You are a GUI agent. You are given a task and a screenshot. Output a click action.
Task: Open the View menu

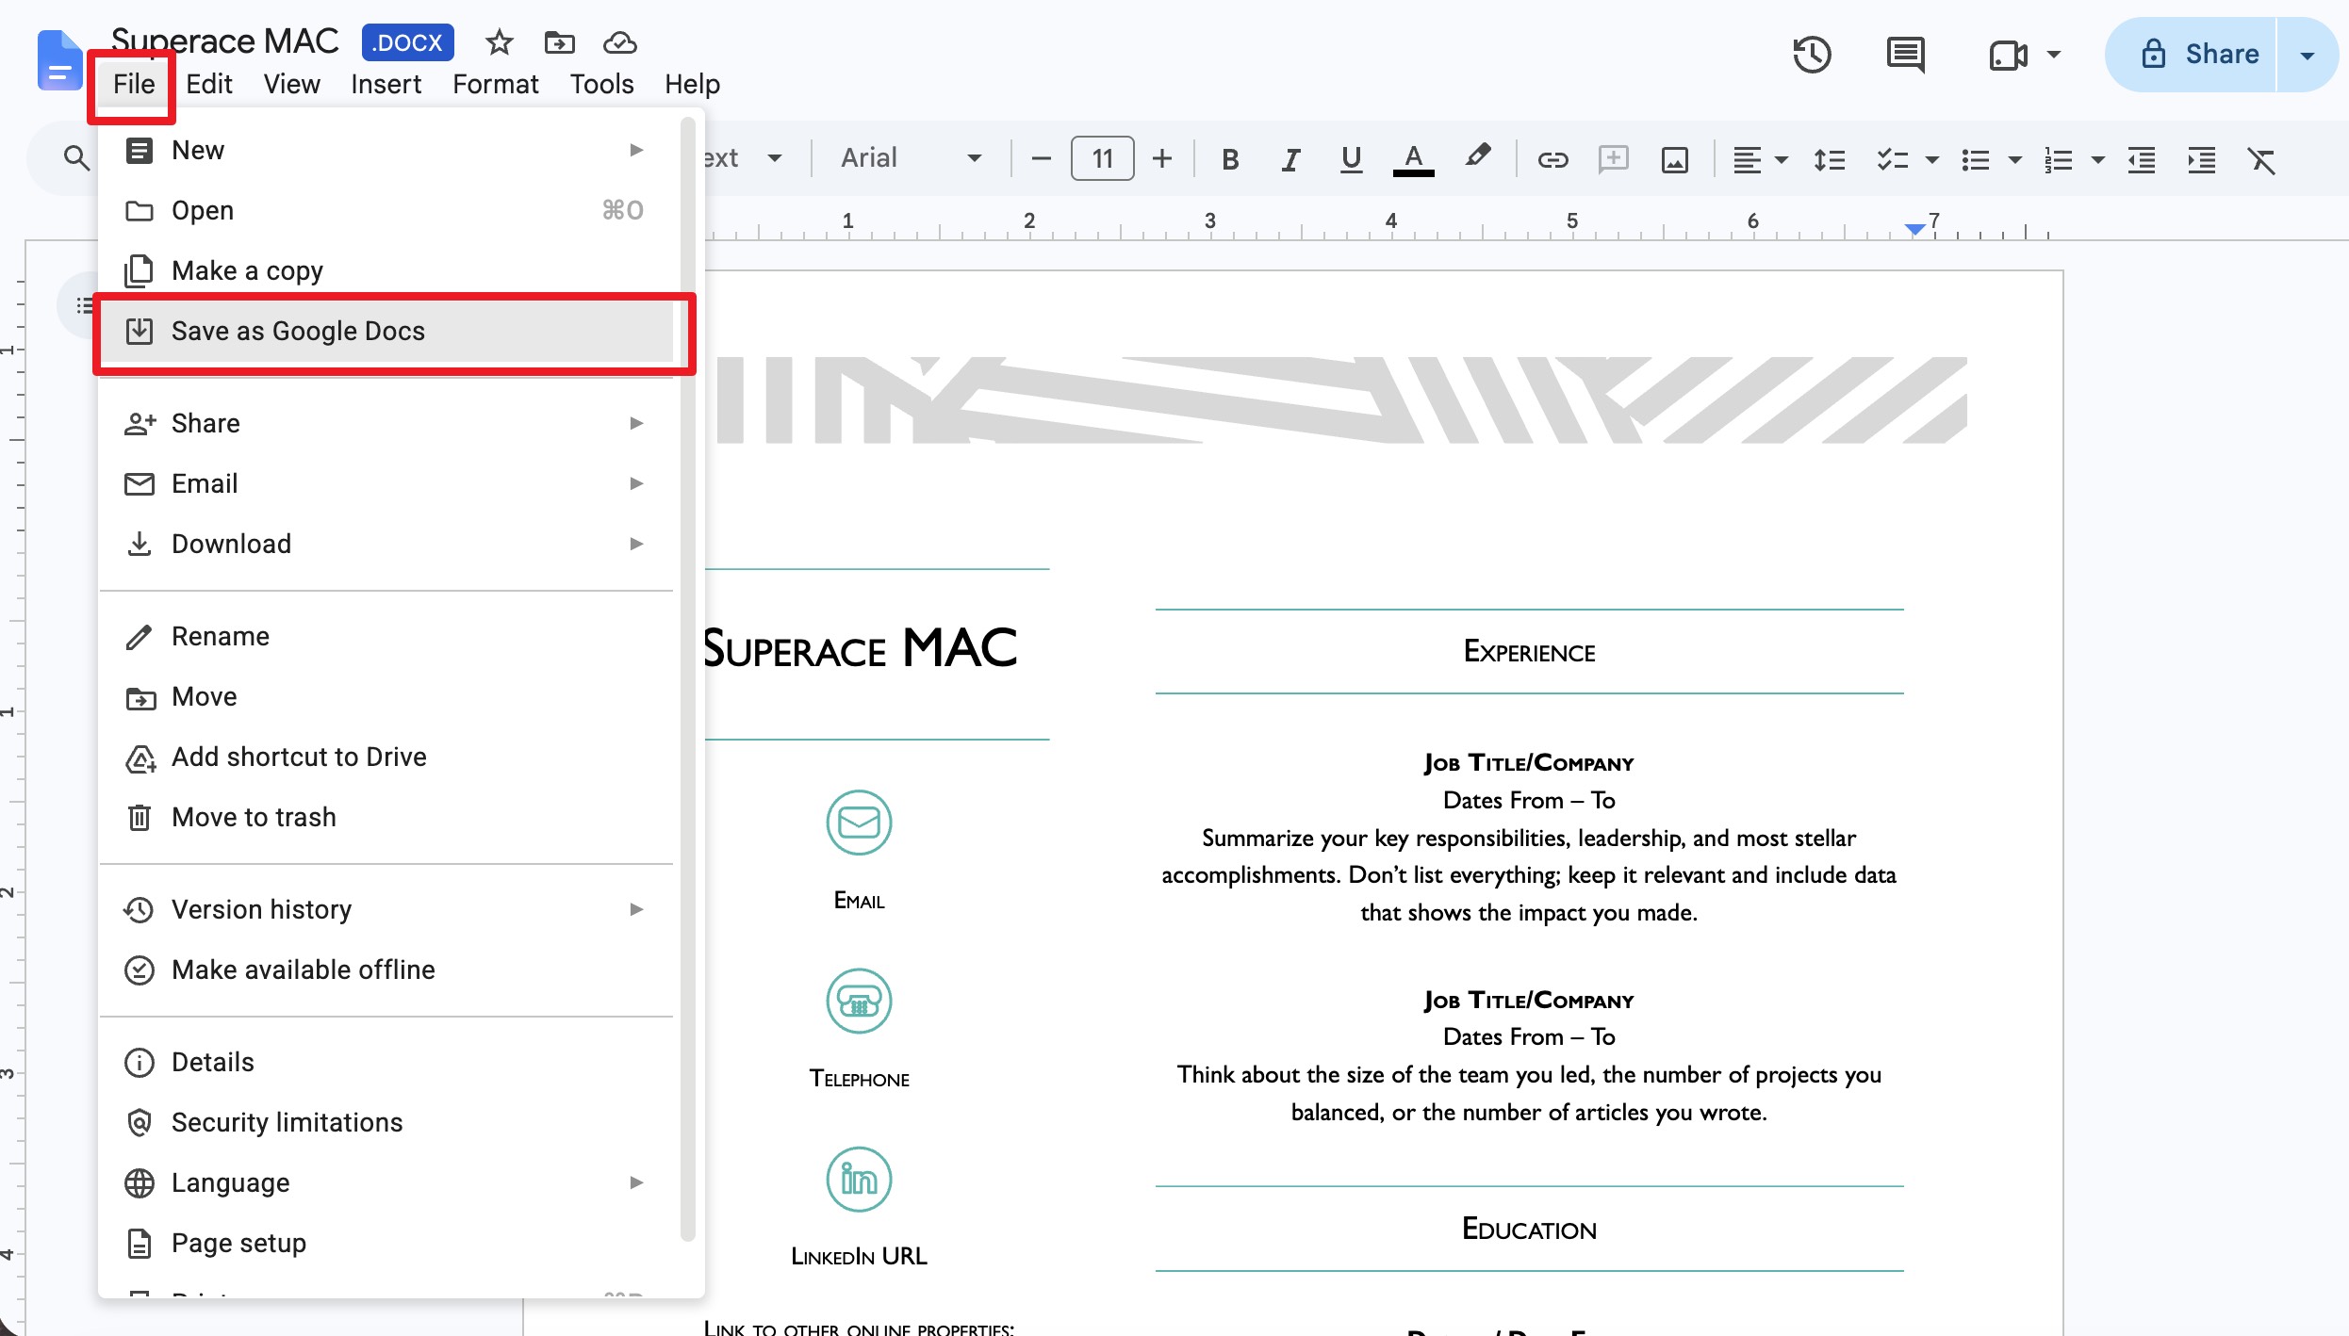point(291,84)
